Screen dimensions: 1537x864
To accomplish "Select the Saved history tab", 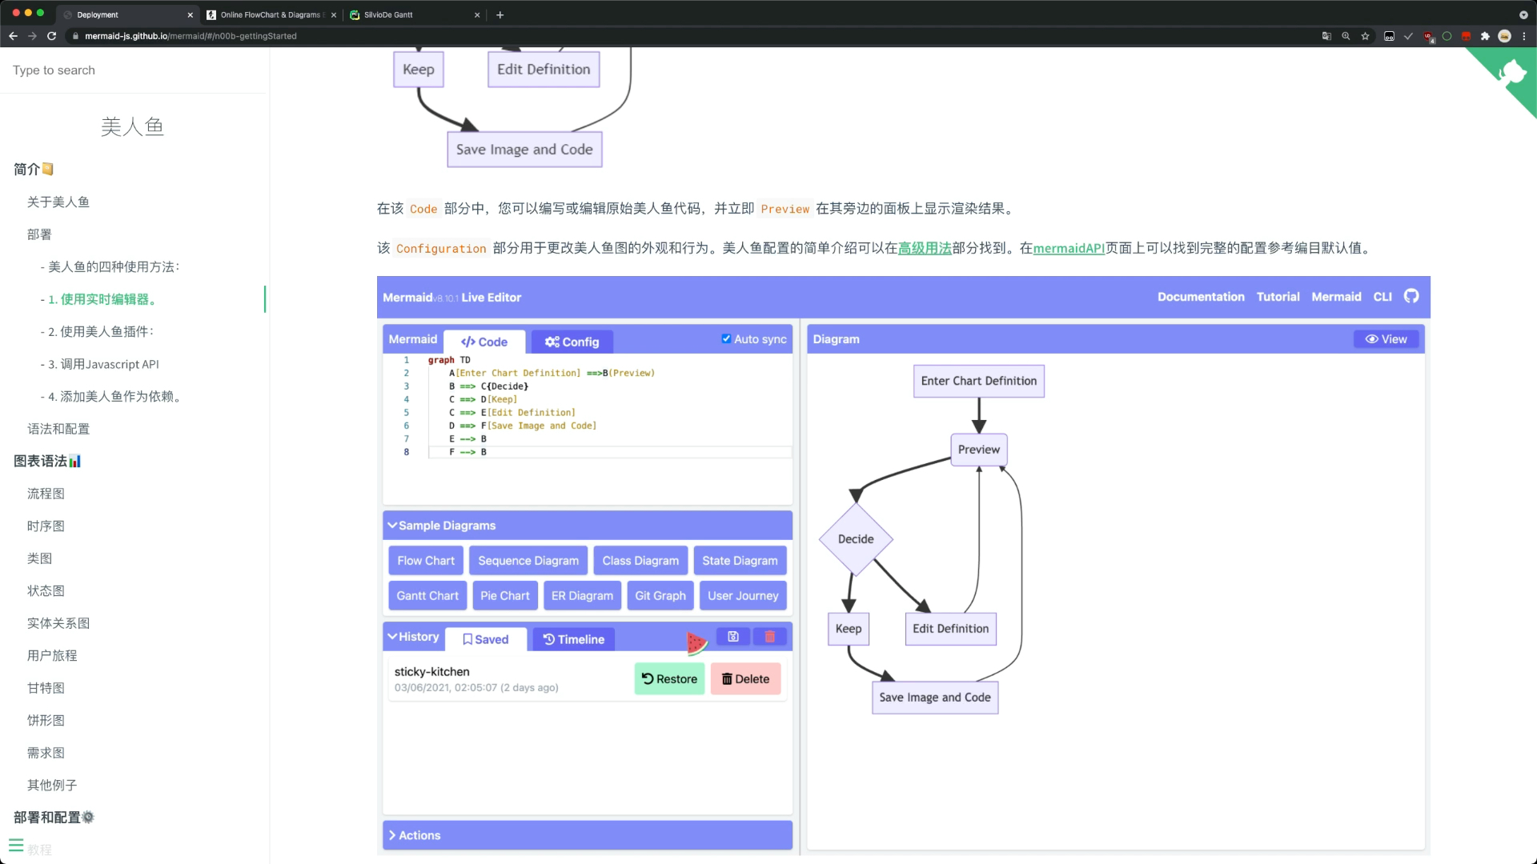I will coord(486,639).
